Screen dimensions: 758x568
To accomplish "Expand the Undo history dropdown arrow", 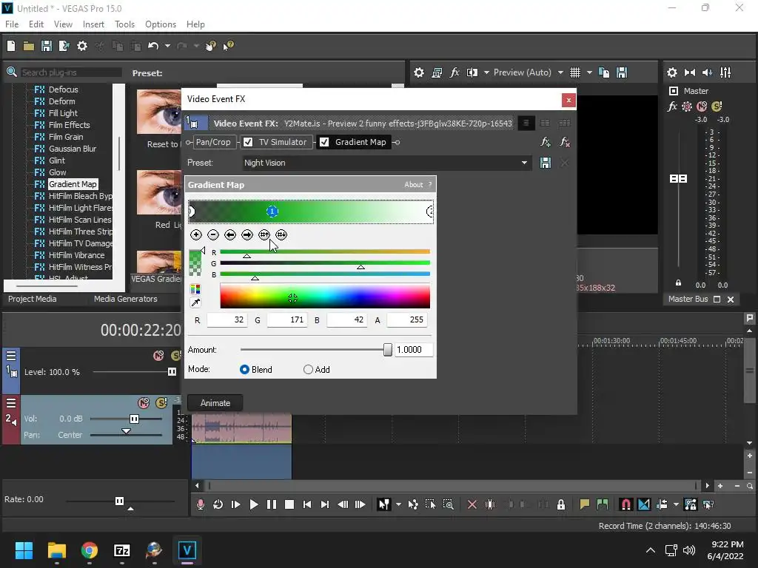I will click(x=167, y=46).
